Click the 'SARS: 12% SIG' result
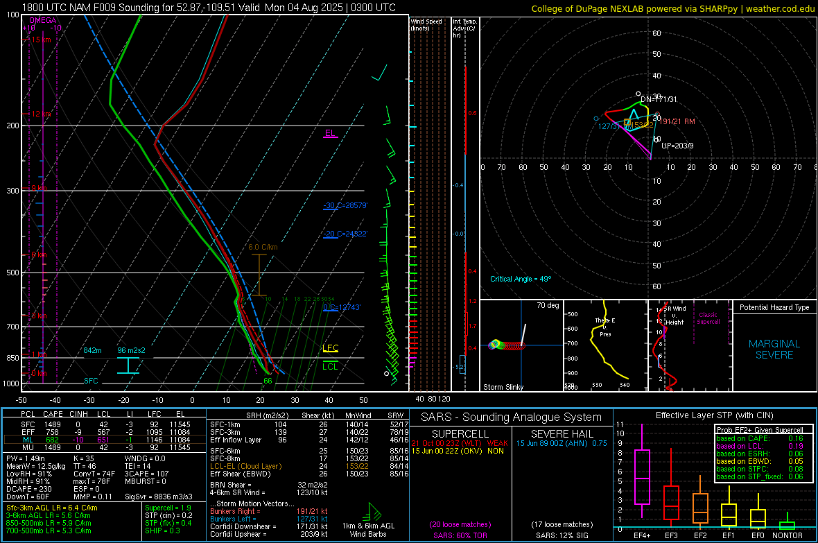 [x=562, y=535]
